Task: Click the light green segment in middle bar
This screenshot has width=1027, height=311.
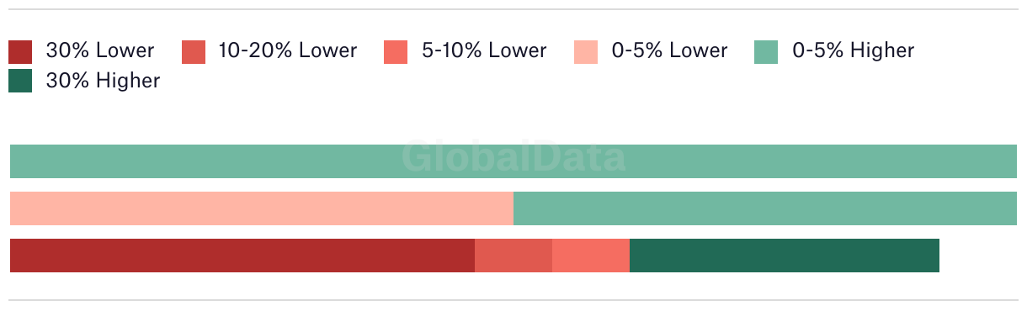Action: (x=765, y=208)
